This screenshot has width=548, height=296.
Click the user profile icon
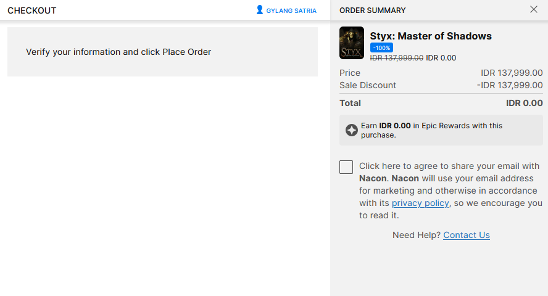[260, 10]
